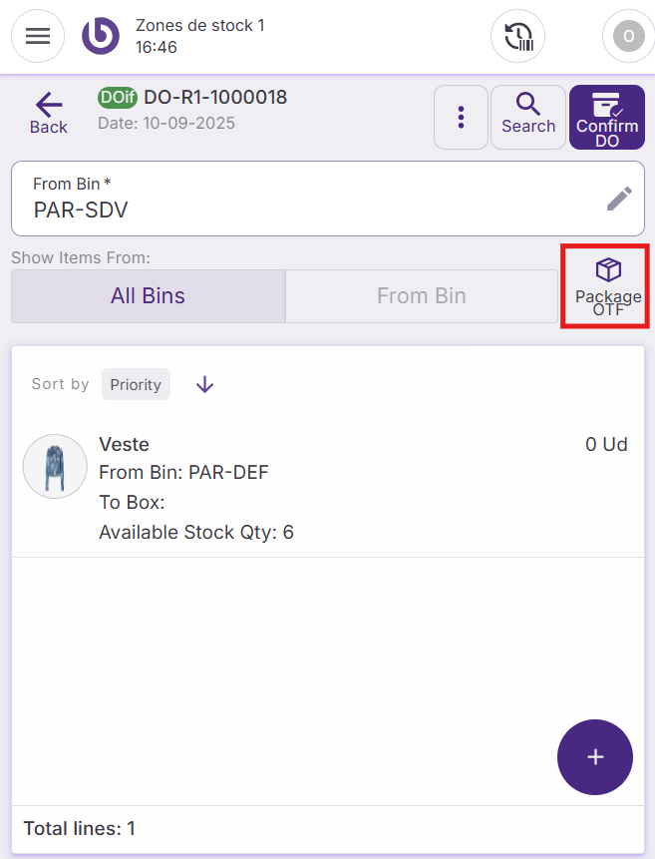Click the Veste product thumbnail
The height and width of the screenshot is (859, 655).
55,466
